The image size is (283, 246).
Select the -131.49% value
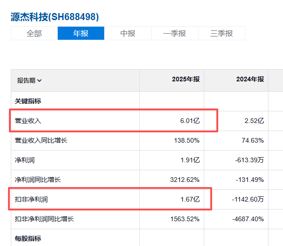(x=250, y=180)
